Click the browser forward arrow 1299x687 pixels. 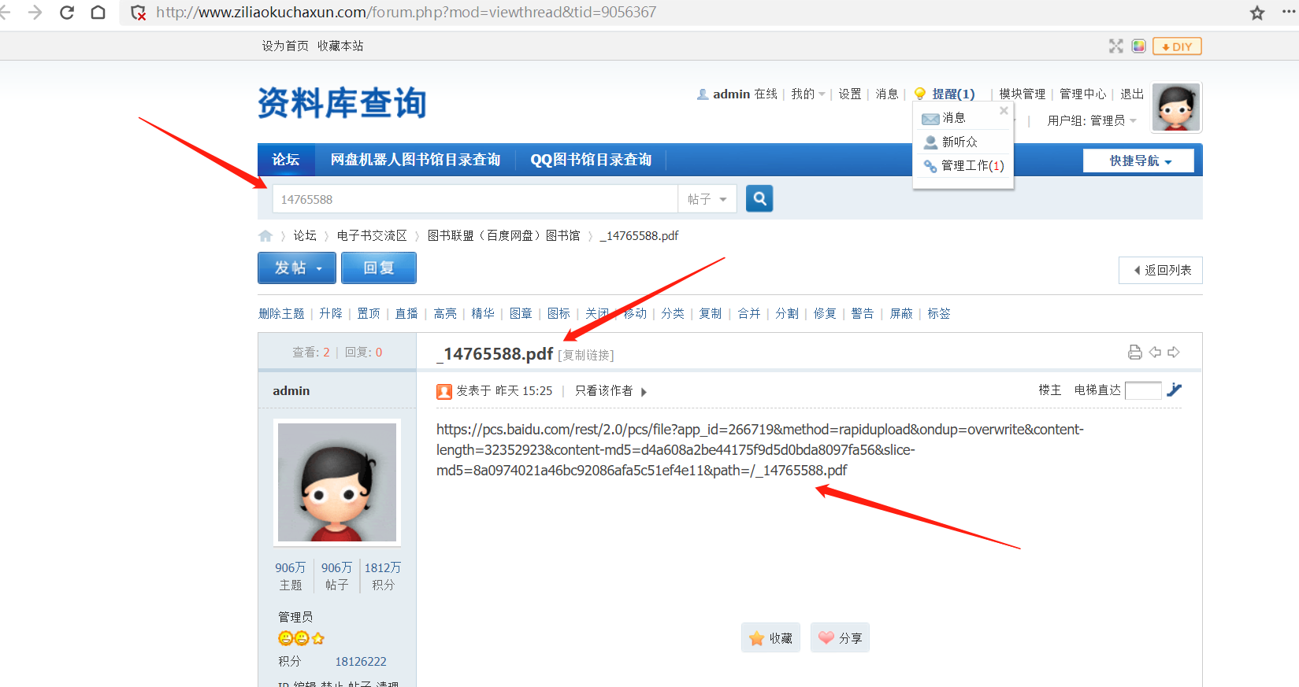35,13
